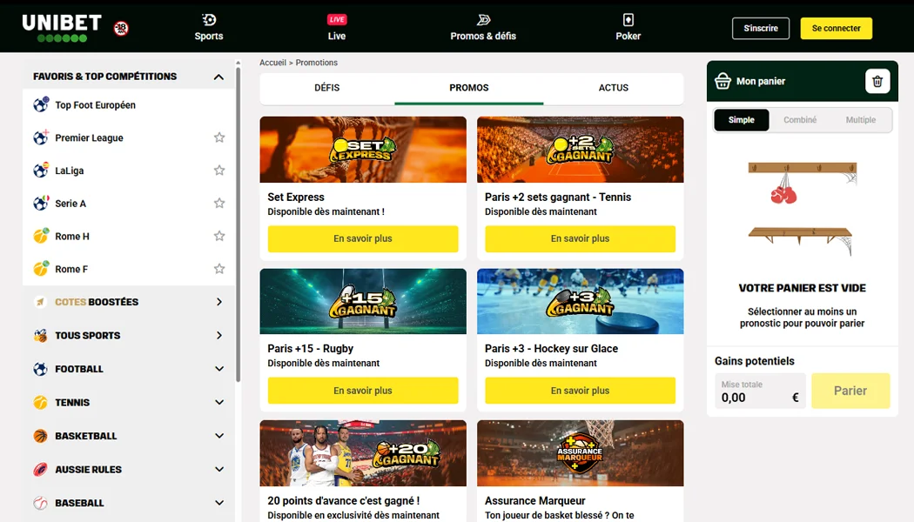Click the Baseball category icon
Viewport: 914px width, 522px height.
point(40,503)
